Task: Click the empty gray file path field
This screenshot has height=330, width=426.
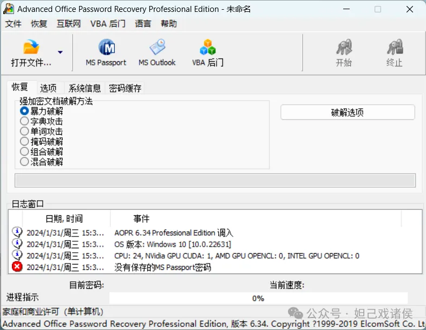Action: pos(215,181)
